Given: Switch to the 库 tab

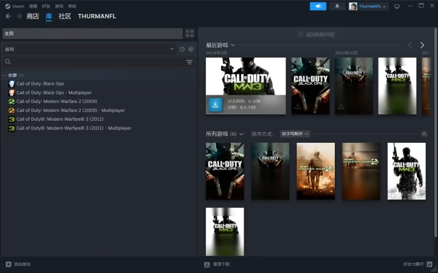Looking at the screenshot, I should [49, 16].
